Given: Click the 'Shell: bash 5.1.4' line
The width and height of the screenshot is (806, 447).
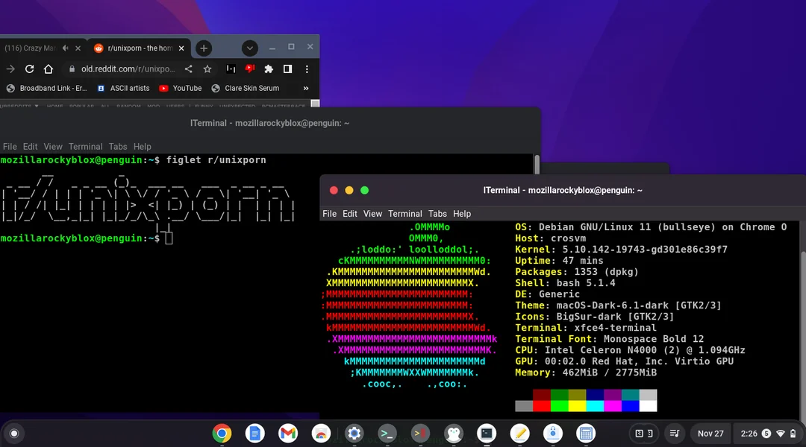Looking at the screenshot, I should tap(565, 283).
